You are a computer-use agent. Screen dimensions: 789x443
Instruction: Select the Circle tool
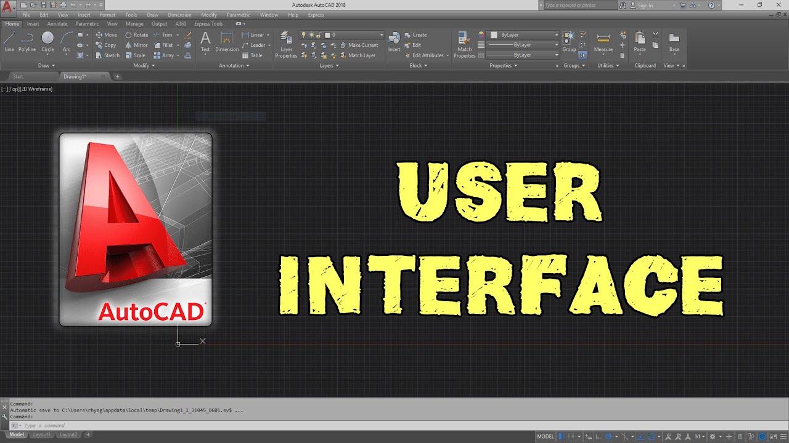point(47,42)
